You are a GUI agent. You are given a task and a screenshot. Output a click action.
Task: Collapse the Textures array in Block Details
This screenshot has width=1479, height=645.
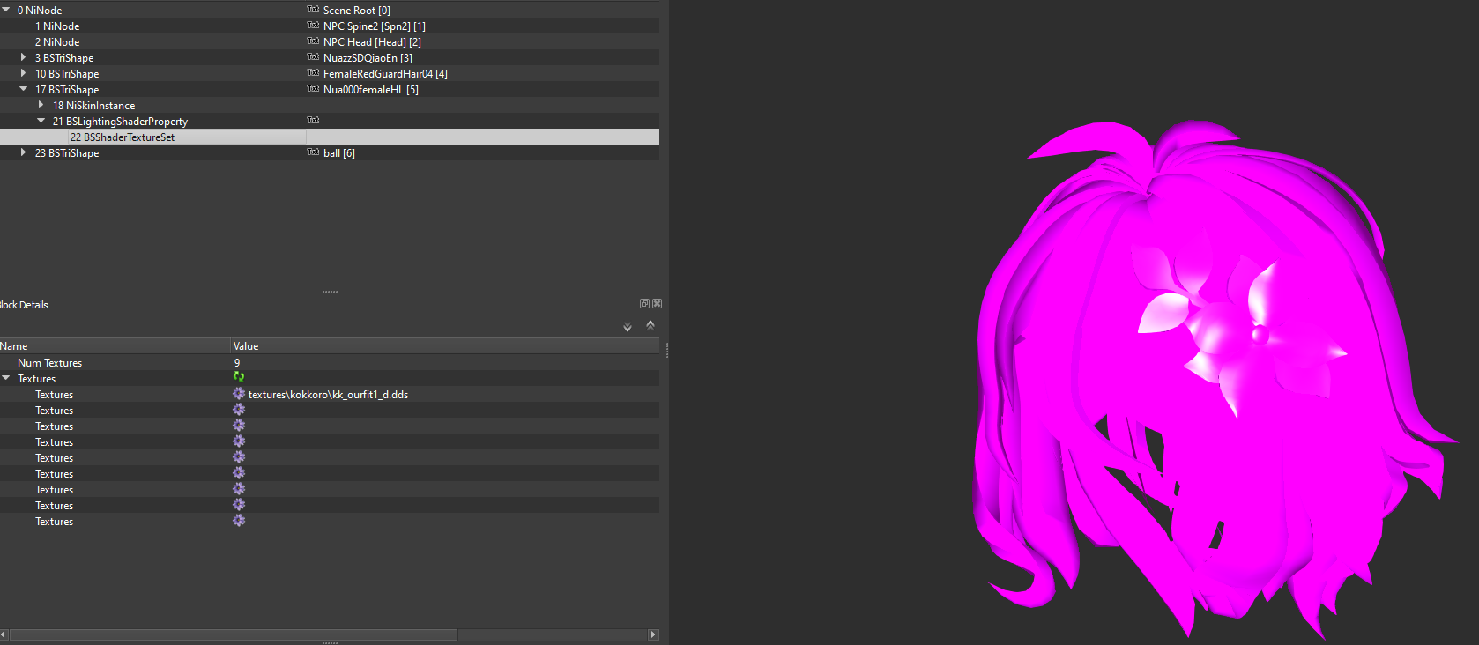click(x=6, y=378)
